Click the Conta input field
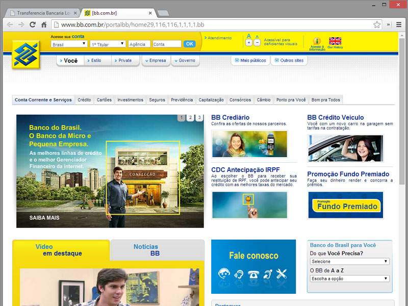Screen dimensions: 408x306 coord(167,44)
